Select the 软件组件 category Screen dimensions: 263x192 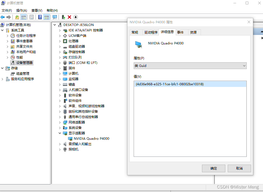point(75,101)
